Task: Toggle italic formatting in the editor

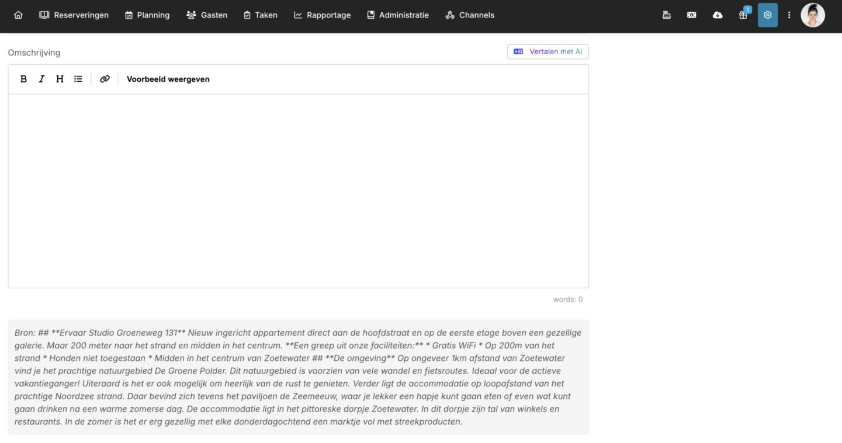Action: pos(41,79)
